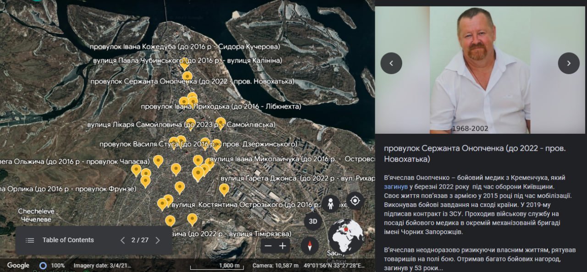Click the camera coordinates readout
587x272 pixels.
point(308,266)
